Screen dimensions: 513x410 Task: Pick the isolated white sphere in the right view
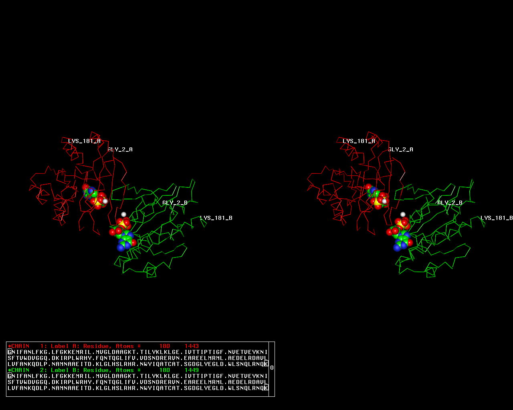point(403,214)
